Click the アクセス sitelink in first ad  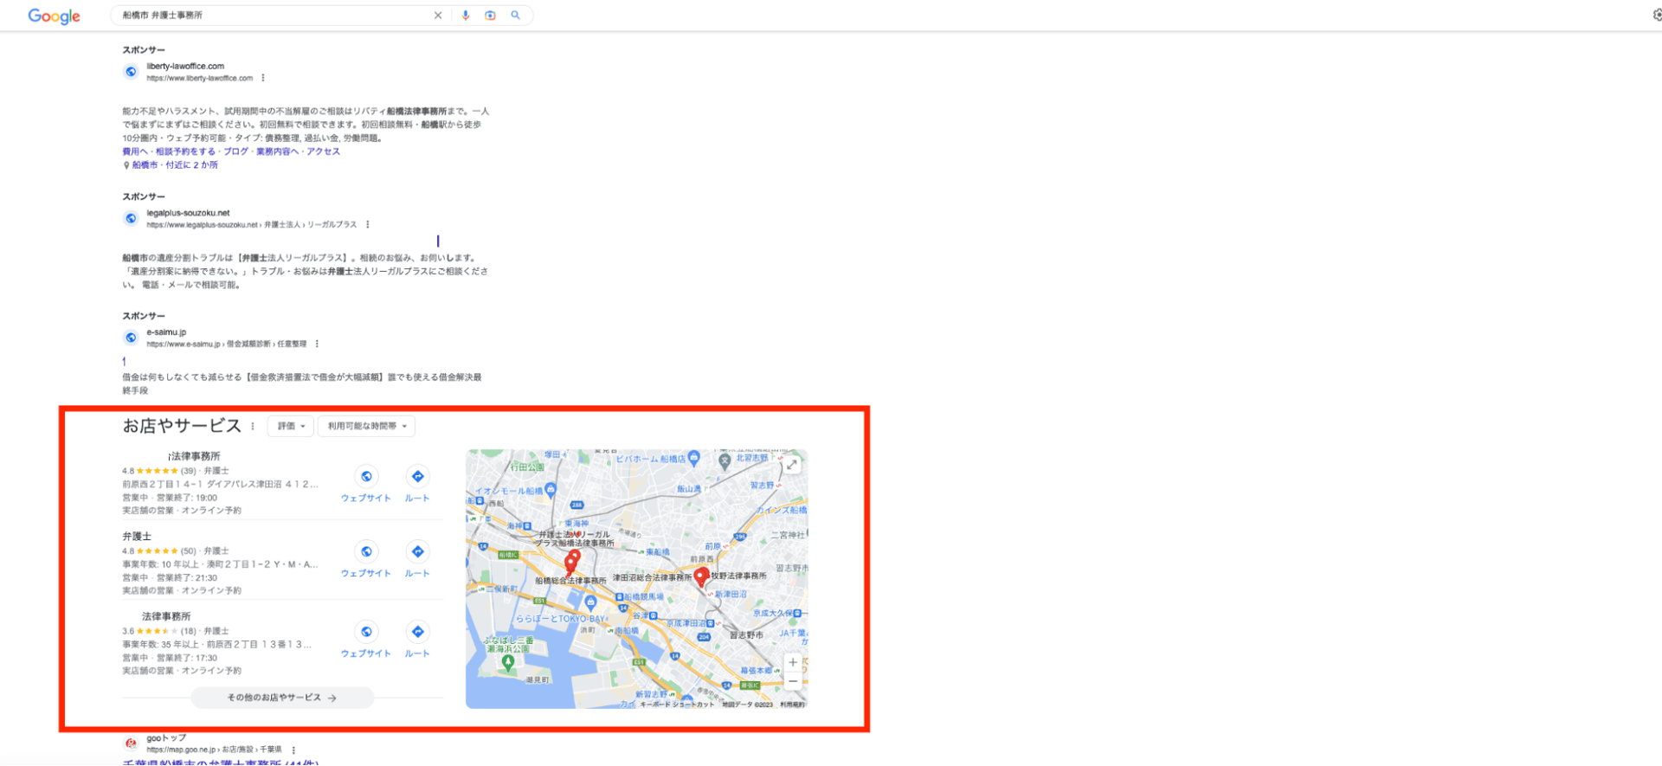(x=323, y=151)
